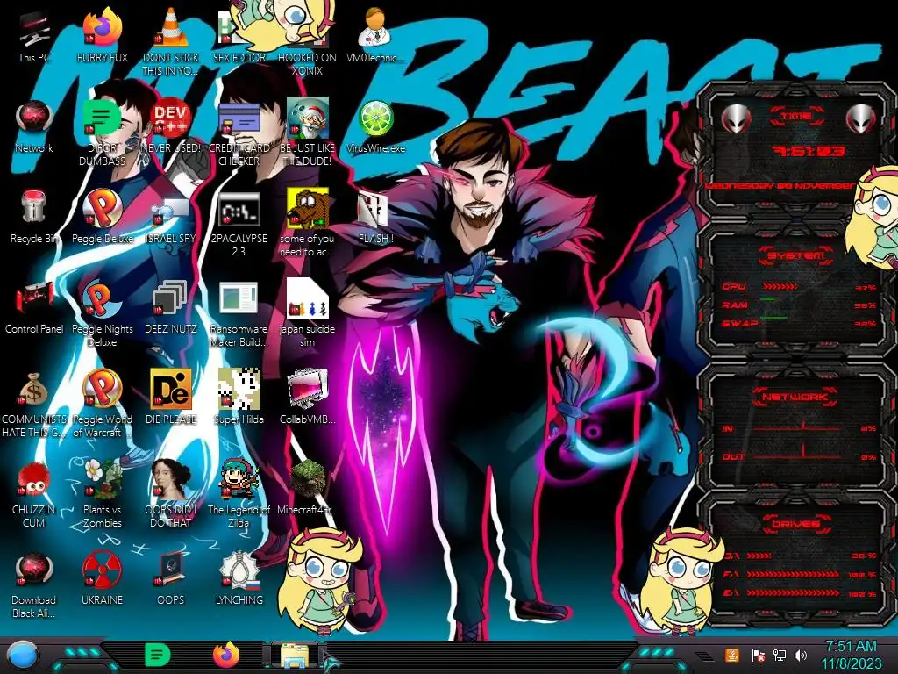898x674 pixels.
Task: Open green chat app in taskbar
Action: click(158, 655)
